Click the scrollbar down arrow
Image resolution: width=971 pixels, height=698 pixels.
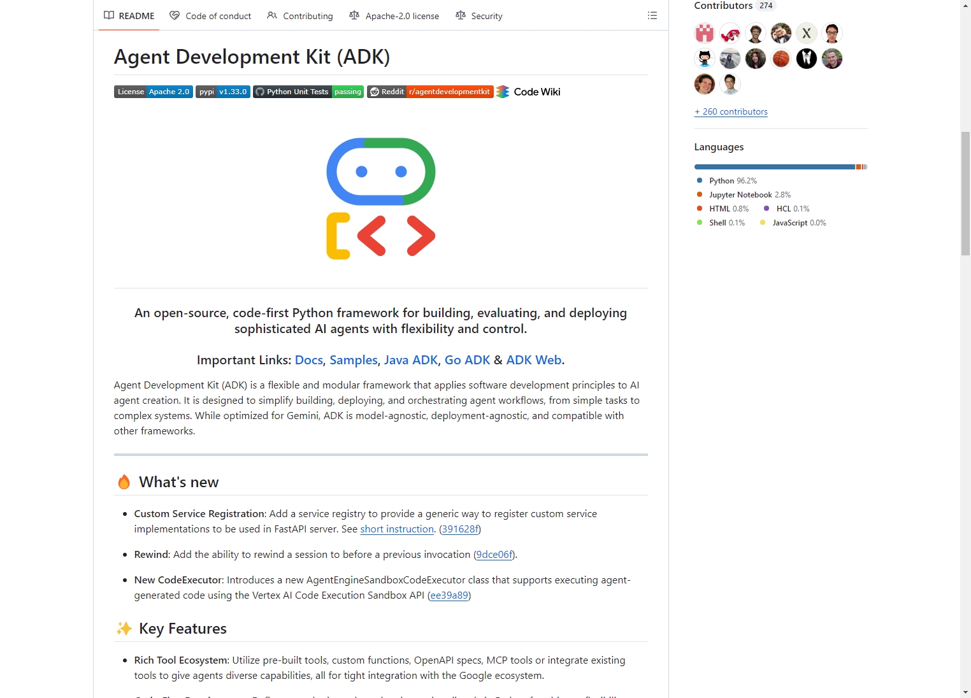966,692
